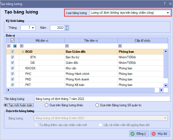Uncheck the BGĐ row checkbox

pyautogui.click(x=12, y=51)
